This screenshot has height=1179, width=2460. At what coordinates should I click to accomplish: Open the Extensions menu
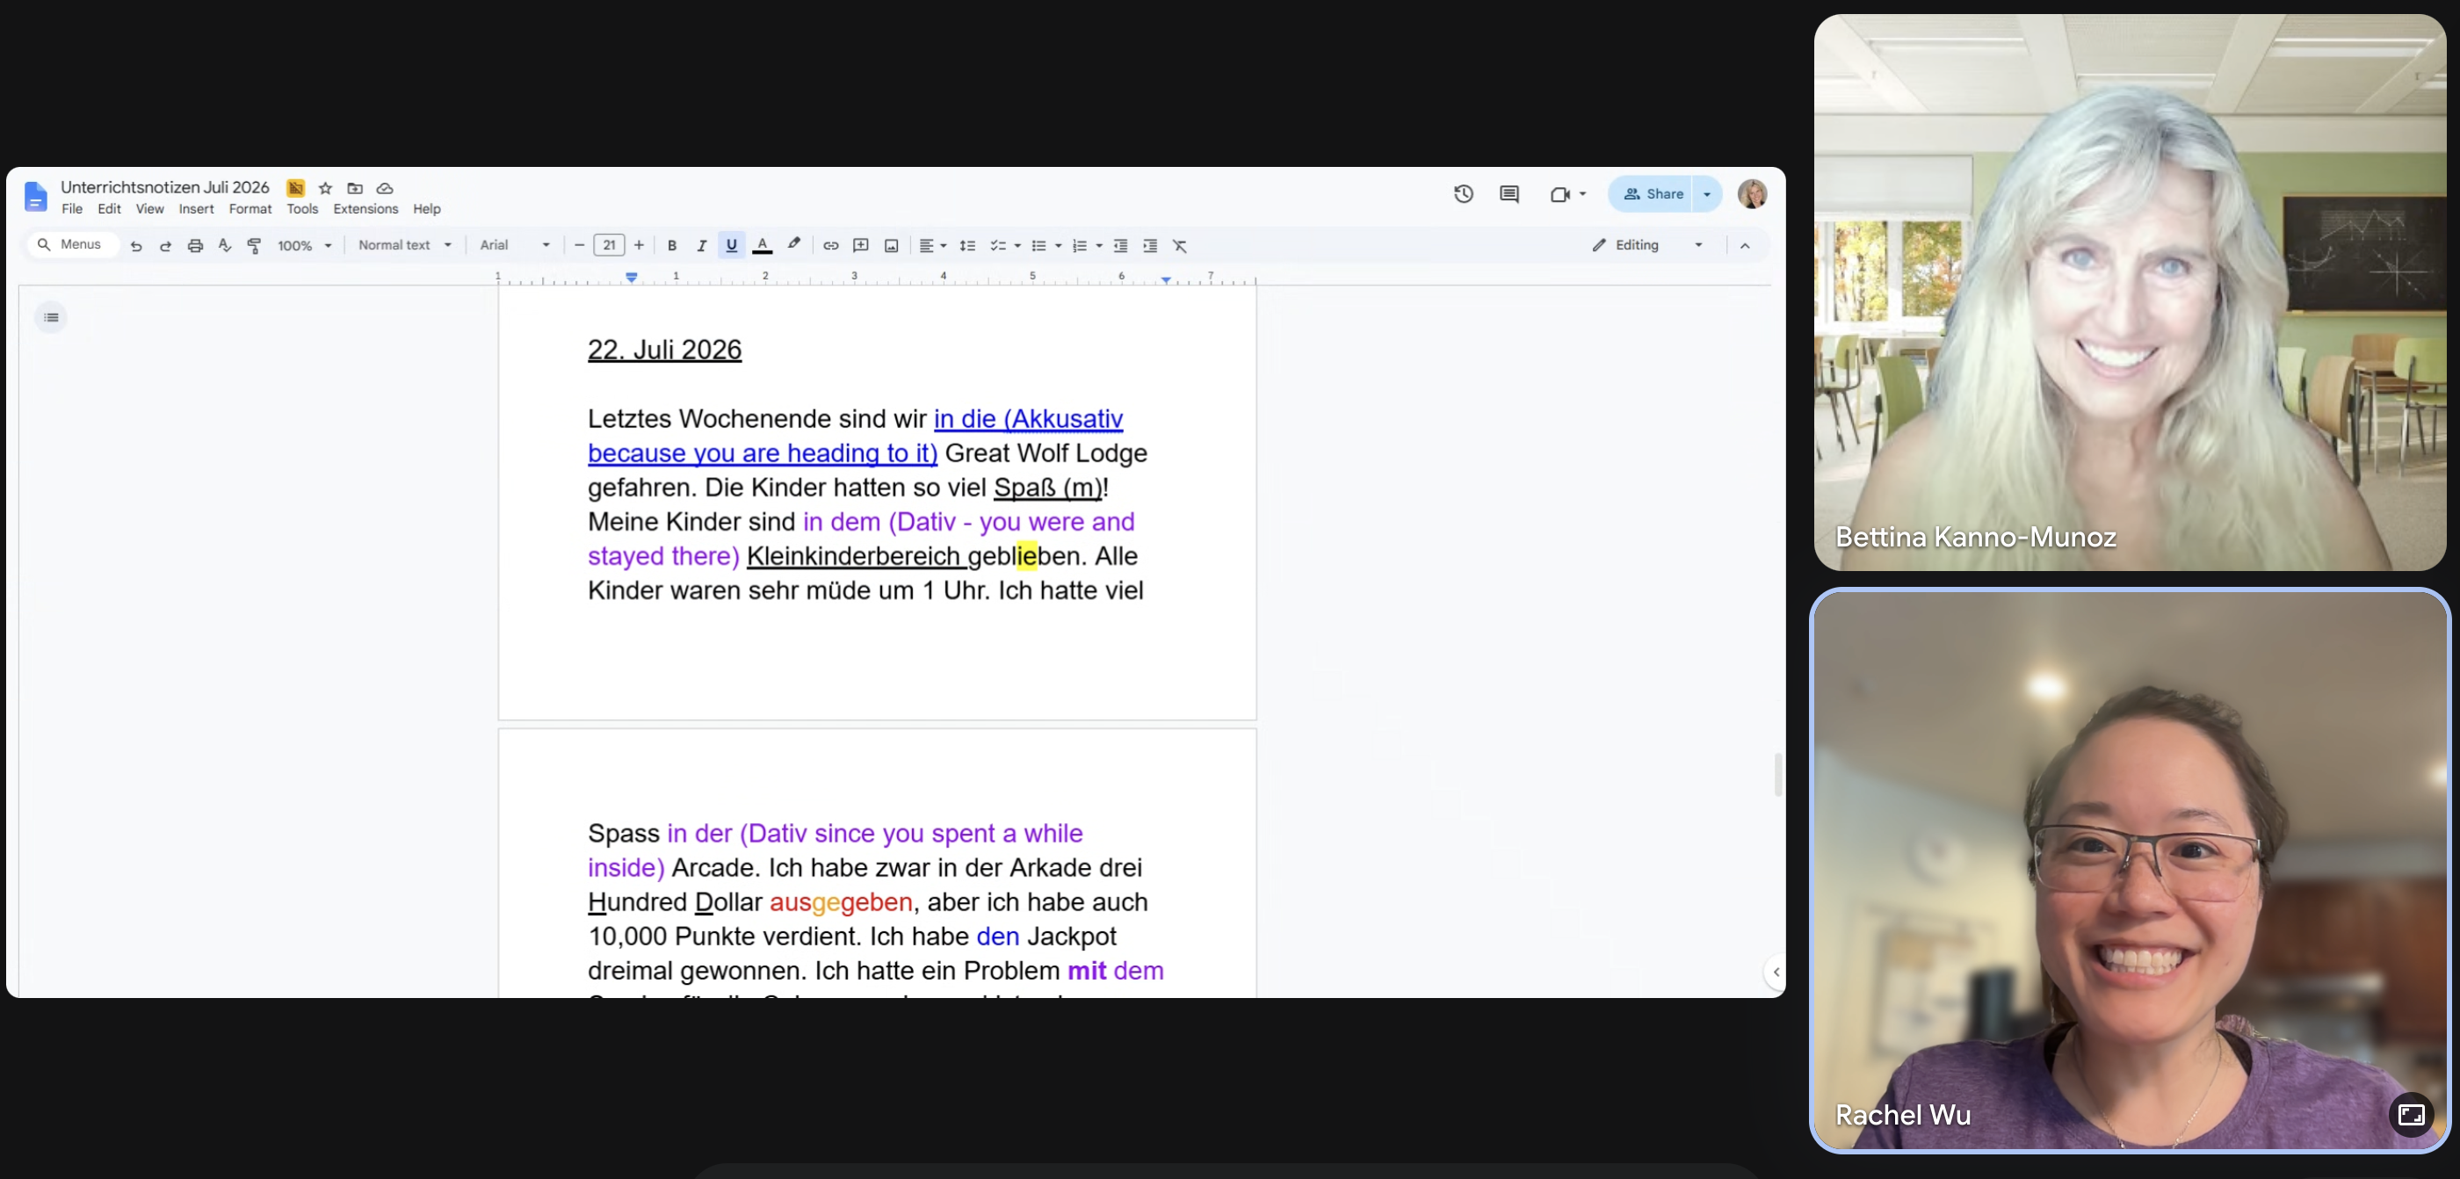pos(365,209)
